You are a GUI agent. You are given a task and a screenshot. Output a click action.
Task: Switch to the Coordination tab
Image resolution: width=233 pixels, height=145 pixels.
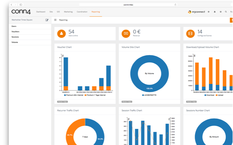pyautogui.click(x=82, y=12)
